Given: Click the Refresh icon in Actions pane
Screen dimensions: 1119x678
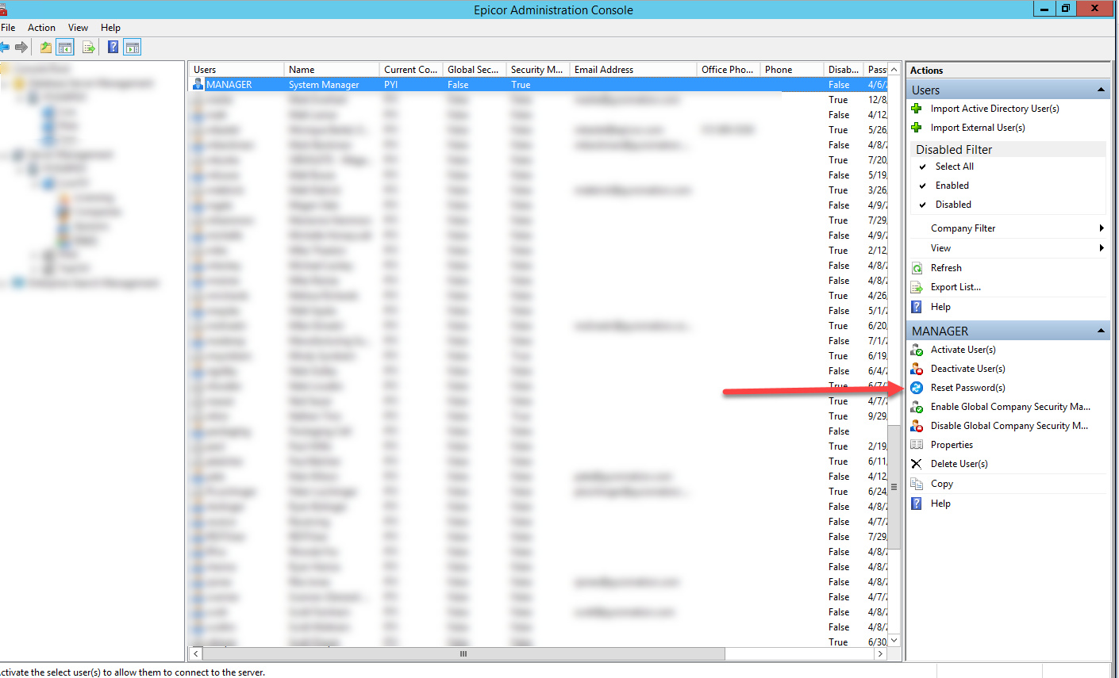Looking at the screenshot, I should (917, 268).
